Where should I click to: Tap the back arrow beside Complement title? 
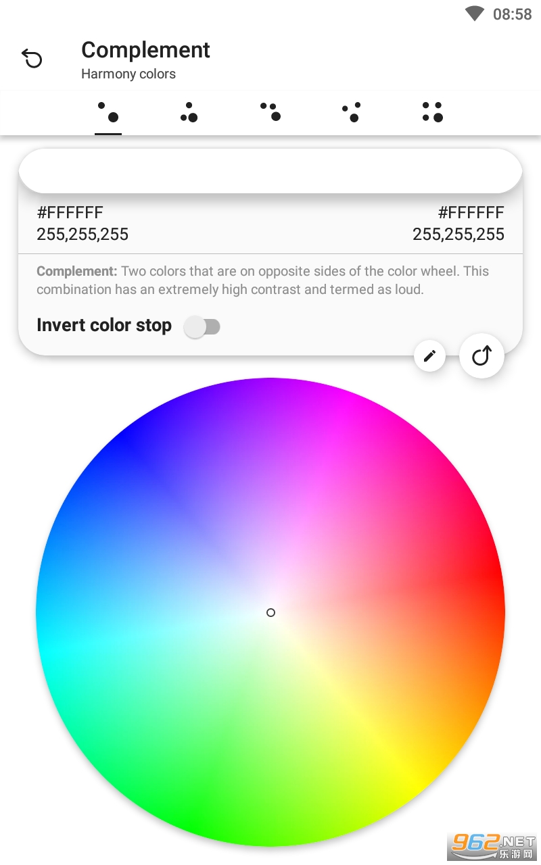(32, 59)
